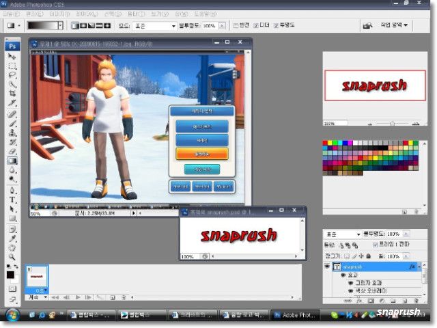Pick the first red swatch in Swatches panel
This screenshot has width=437, height=328.
325,143
